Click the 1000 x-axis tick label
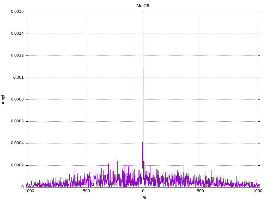 (x=257, y=191)
